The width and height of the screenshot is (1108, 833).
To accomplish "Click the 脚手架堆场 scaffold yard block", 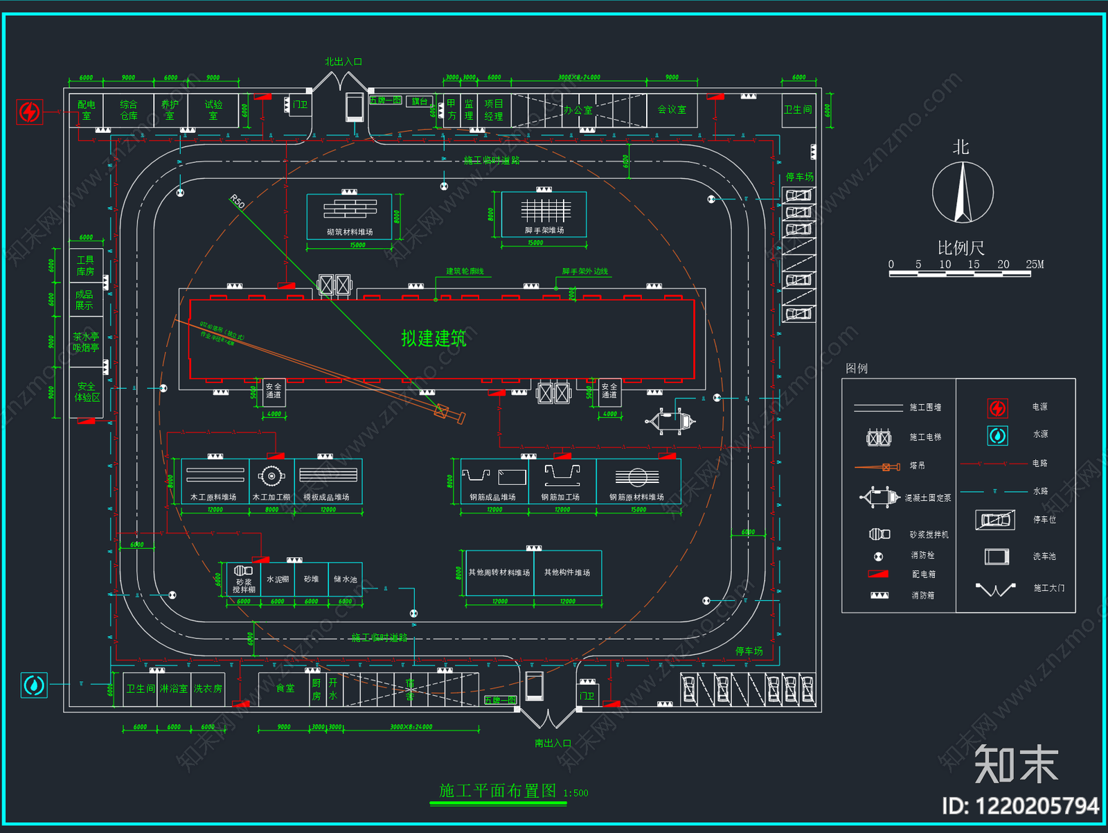I will (544, 214).
